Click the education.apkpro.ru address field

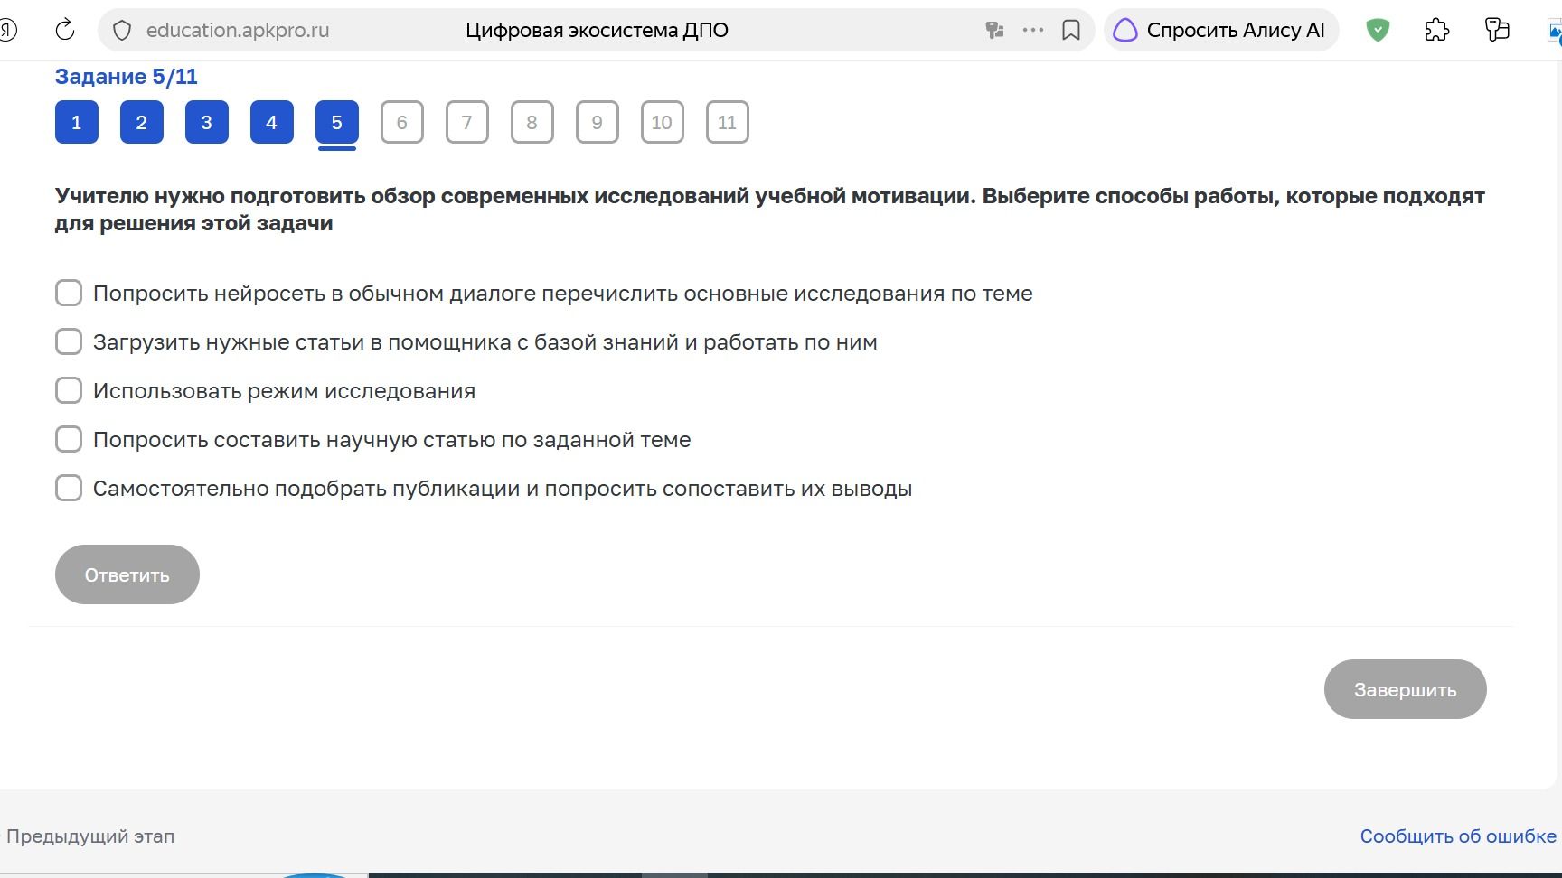[238, 31]
